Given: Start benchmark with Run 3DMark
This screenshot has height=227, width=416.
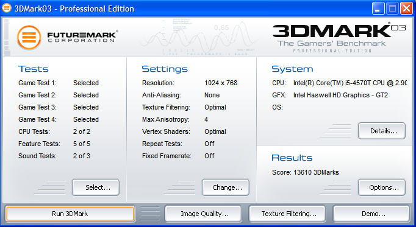Looking at the screenshot, I should [70, 214].
